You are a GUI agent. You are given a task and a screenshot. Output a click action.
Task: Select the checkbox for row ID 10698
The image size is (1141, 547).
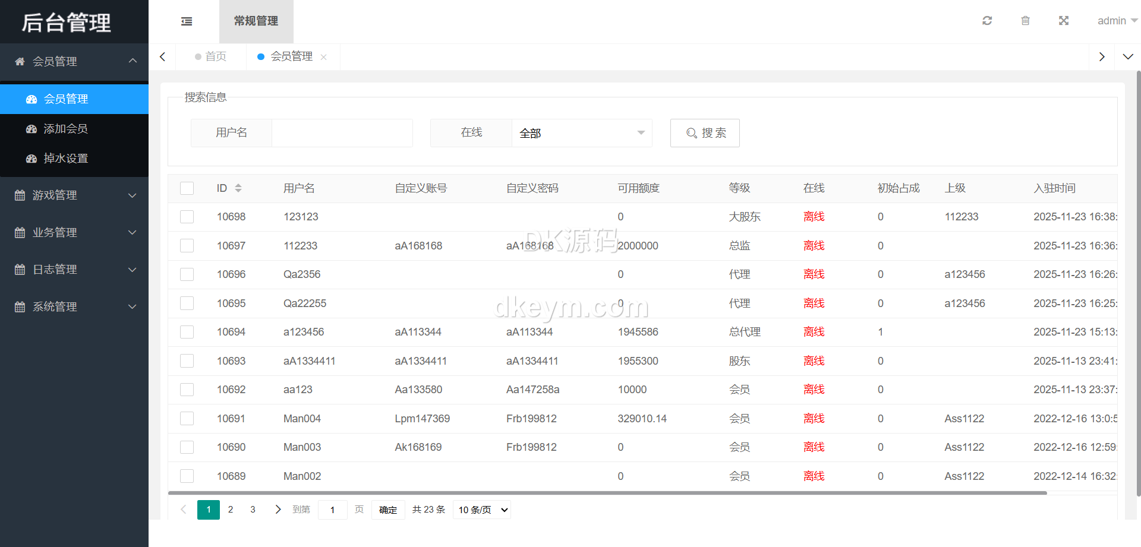pos(187,217)
